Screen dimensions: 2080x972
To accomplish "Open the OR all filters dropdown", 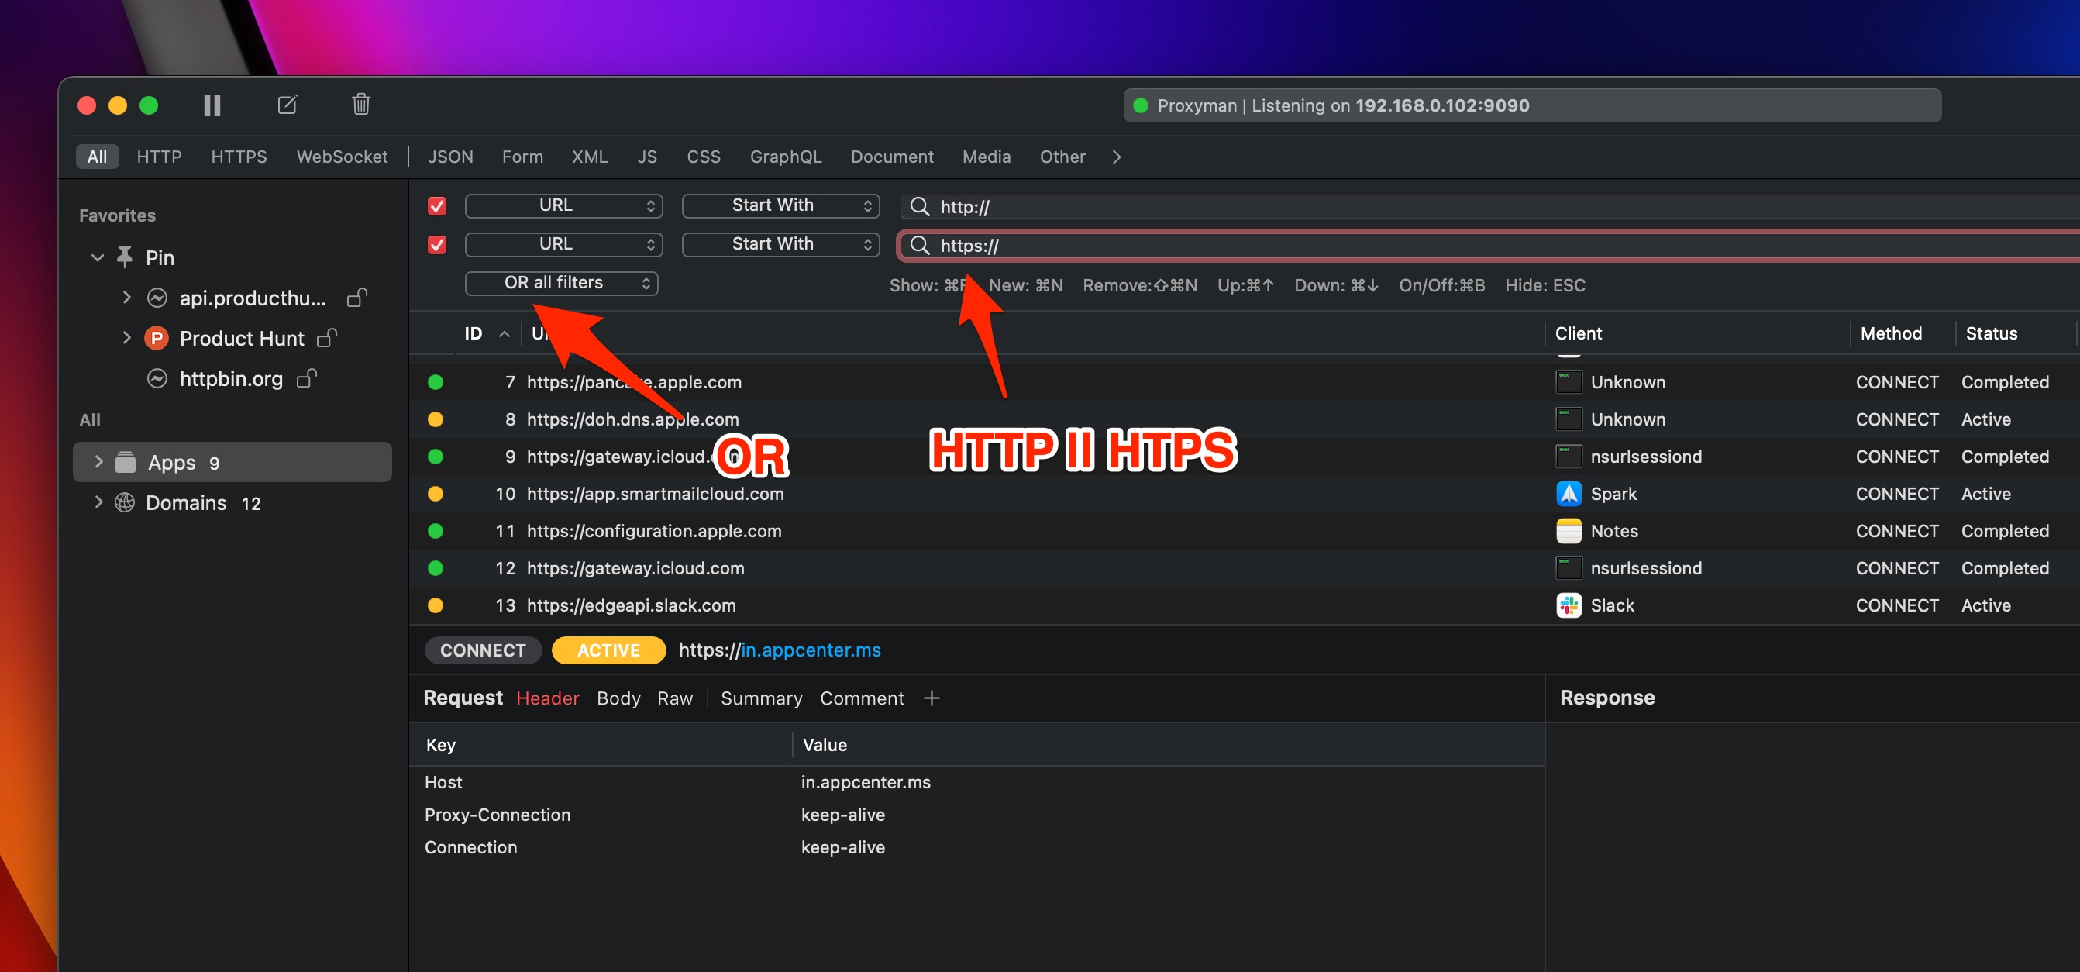I will (x=561, y=283).
